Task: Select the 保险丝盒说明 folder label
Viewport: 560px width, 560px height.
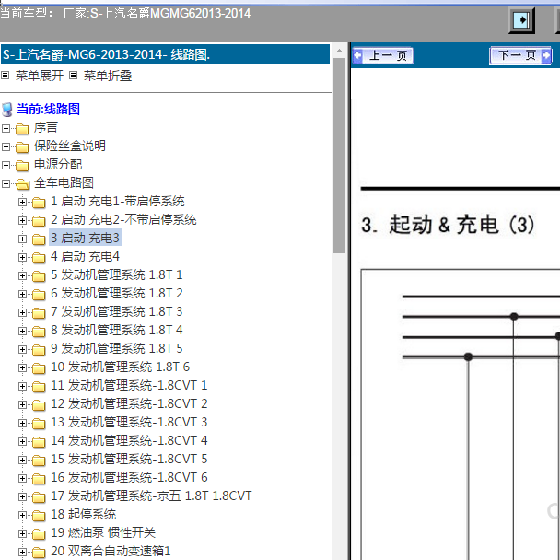Action: [x=70, y=146]
